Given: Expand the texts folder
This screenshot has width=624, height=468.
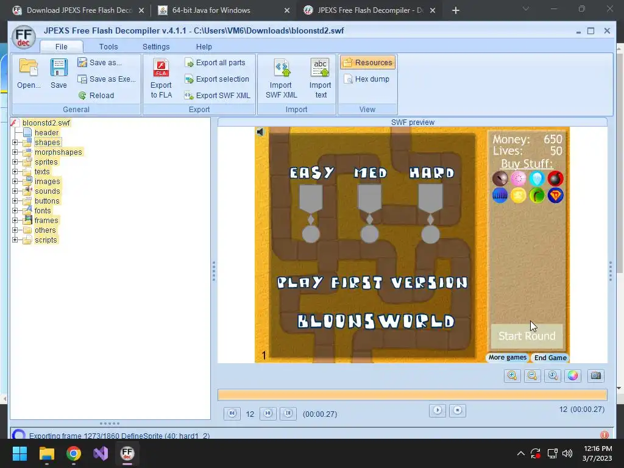Looking at the screenshot, I should point(15,171).
